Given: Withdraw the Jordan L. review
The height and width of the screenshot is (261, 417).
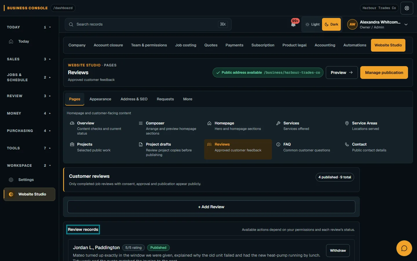Looking at the screenshot, I should tap(338, 251).
